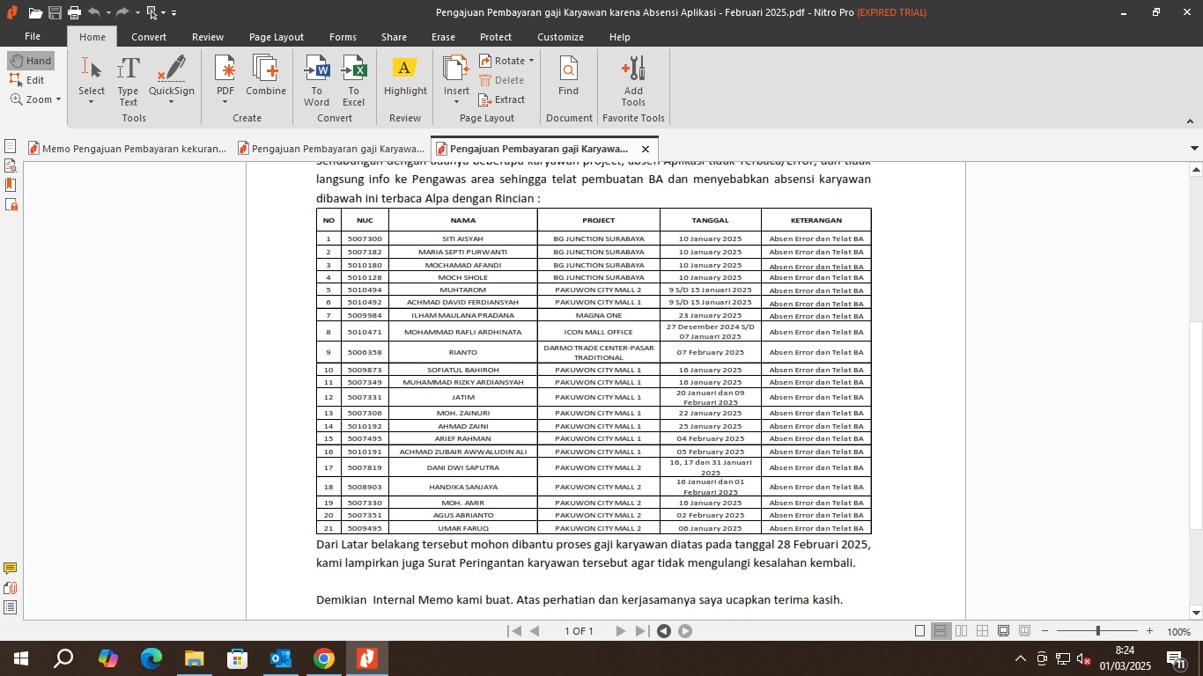This screenshot has width=1203, height=676.
Task: Open Windows Start menu
Action: click(x=20, y=658)
